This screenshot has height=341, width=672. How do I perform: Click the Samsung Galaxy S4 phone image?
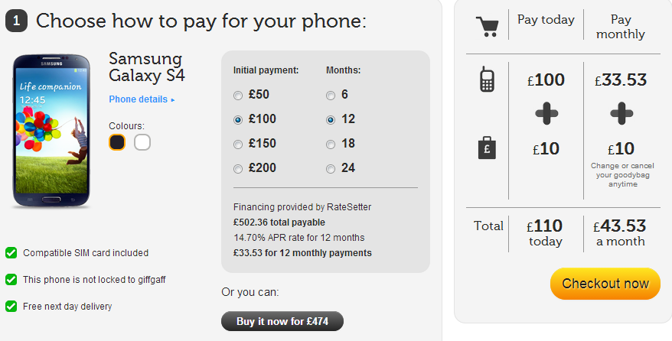[51, 131]
